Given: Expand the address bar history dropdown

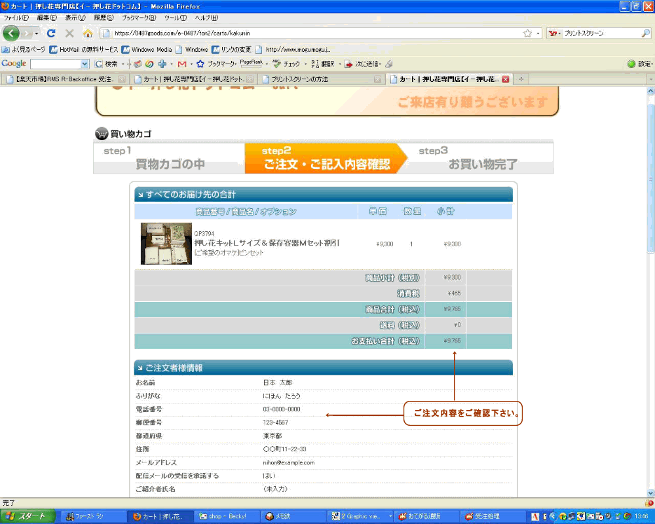Looking at the screenshot, I should (538, 33).
